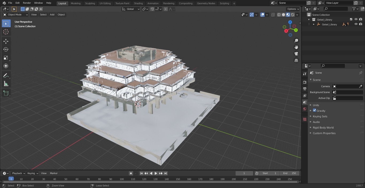This screenshot has width=365, height=188.
Task: Open the Outliner filter dropdown
Action: click(x=355, y=9)
